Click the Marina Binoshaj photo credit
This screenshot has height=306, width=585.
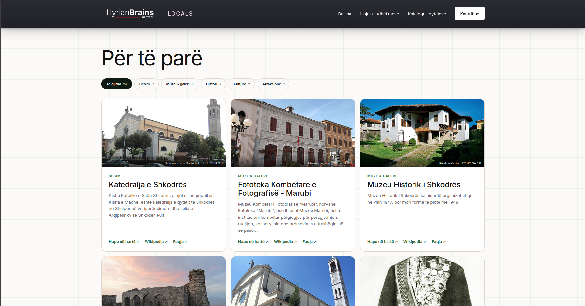pos(330,163)
